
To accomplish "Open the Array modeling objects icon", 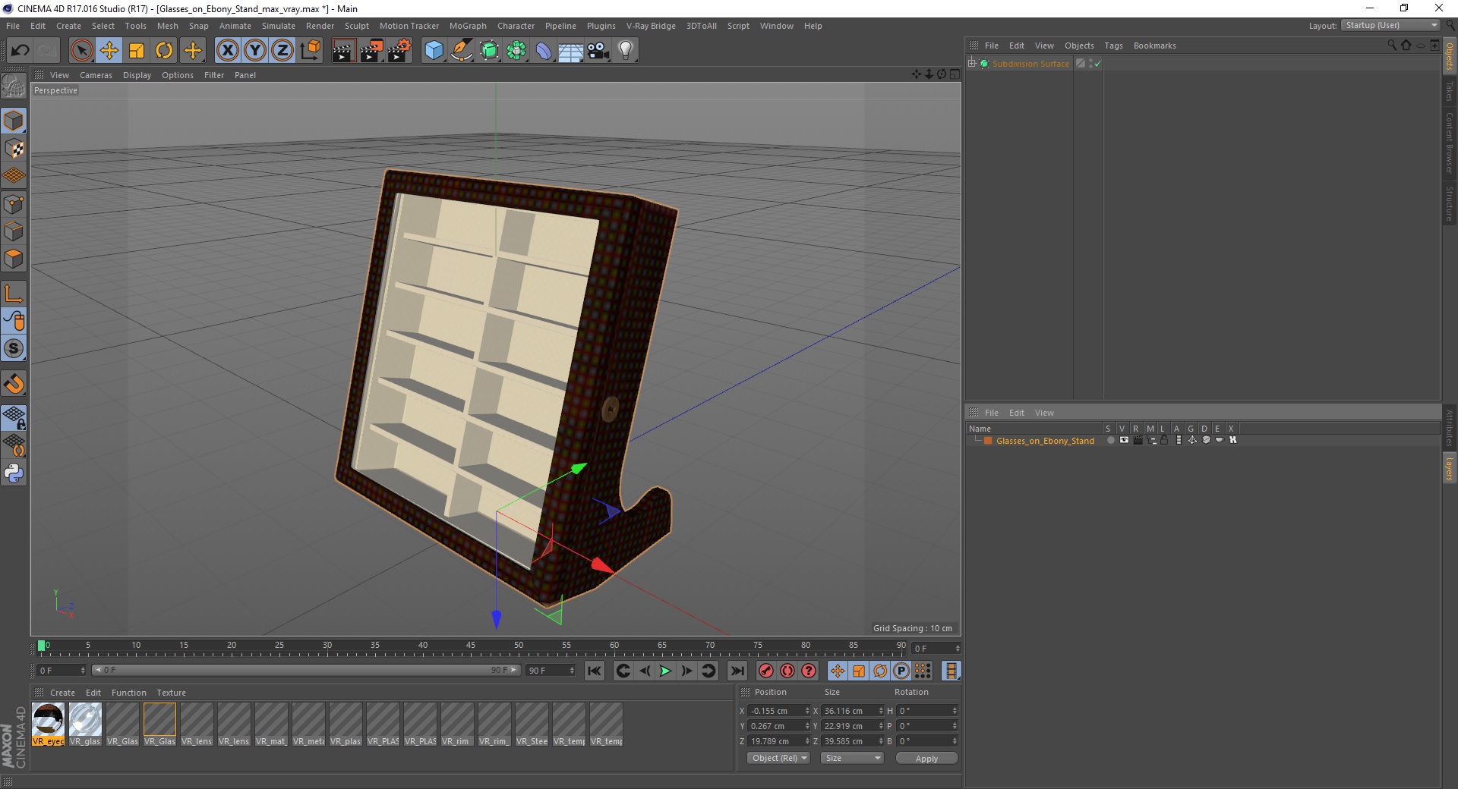I will point(516,51).
